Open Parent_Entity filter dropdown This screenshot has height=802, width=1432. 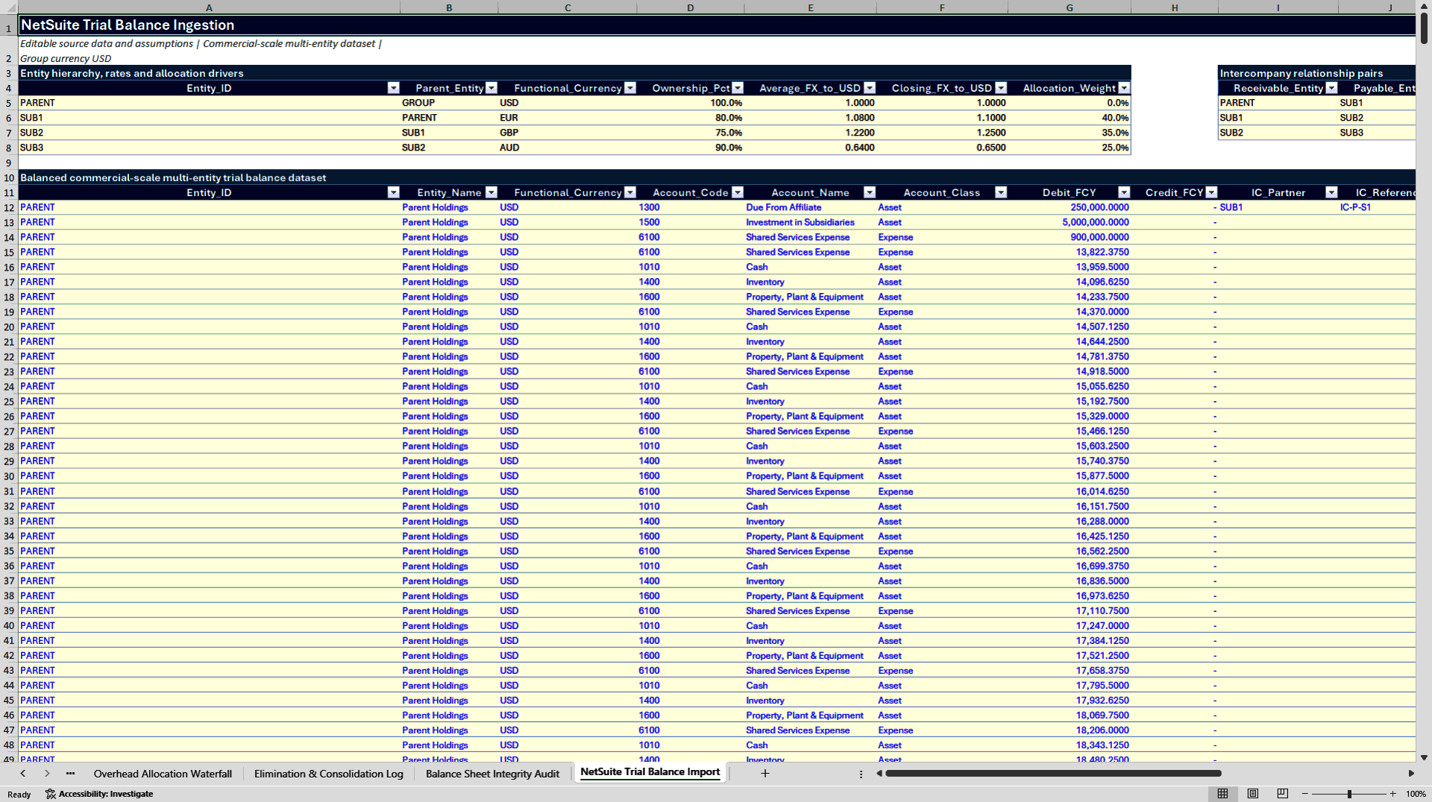click(x=491, y=88)
